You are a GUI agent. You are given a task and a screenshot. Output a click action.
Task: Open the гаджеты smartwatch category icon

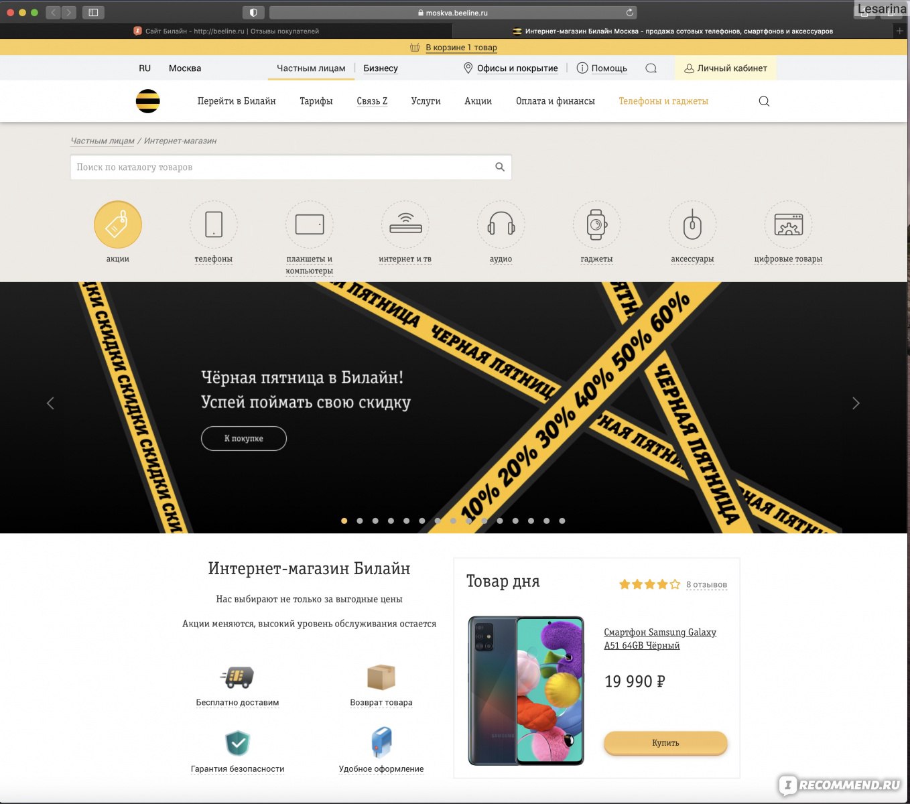(x=597, y=225)
